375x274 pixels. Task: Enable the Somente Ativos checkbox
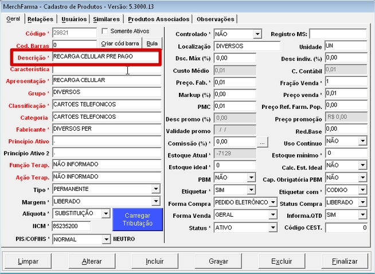[105, 31]
